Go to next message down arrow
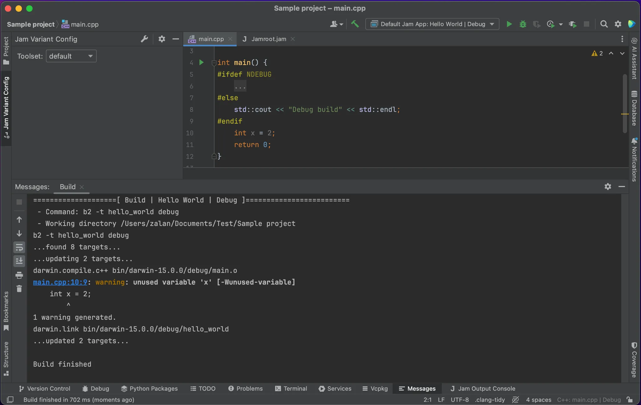641x405 pixels. coord(19,234)
